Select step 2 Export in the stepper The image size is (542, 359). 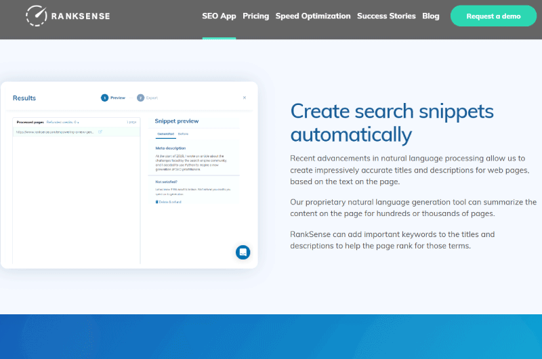(x=147, y=98)
